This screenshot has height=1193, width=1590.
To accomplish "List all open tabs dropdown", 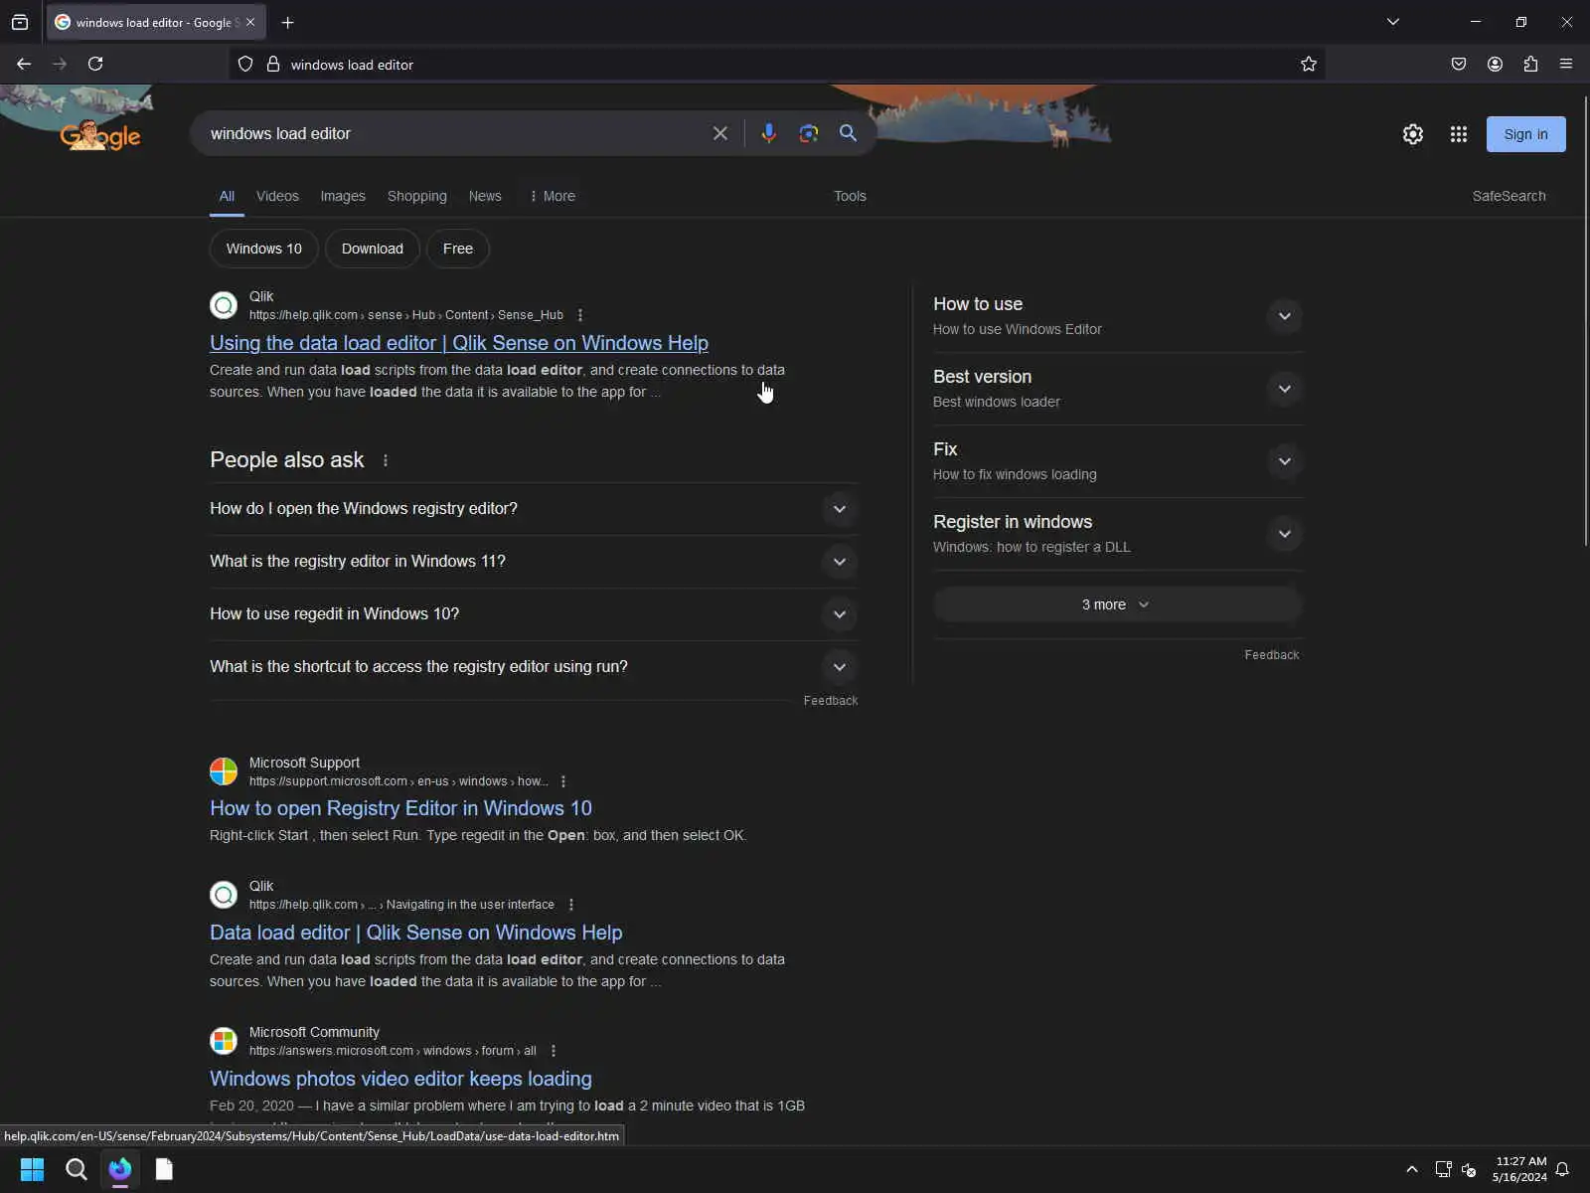I will pos(1393,22).
